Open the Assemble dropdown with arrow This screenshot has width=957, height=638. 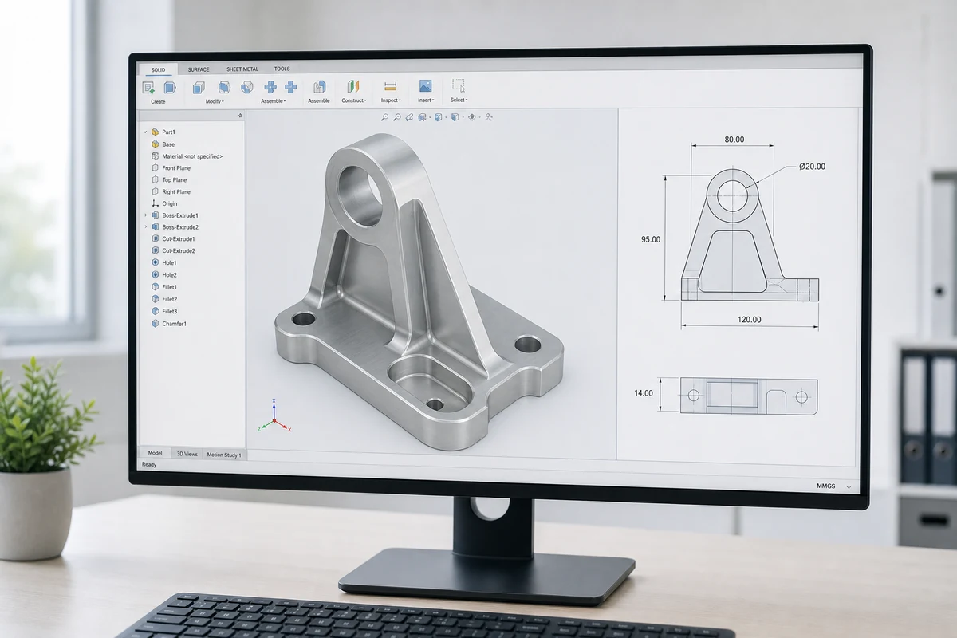[272, 101]
